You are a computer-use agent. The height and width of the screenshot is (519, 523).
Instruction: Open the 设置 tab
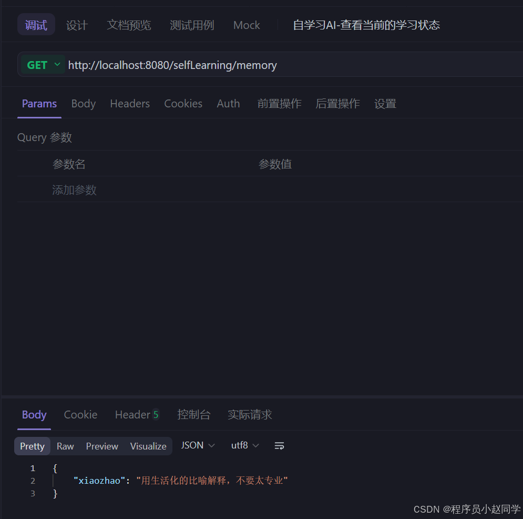385,104
